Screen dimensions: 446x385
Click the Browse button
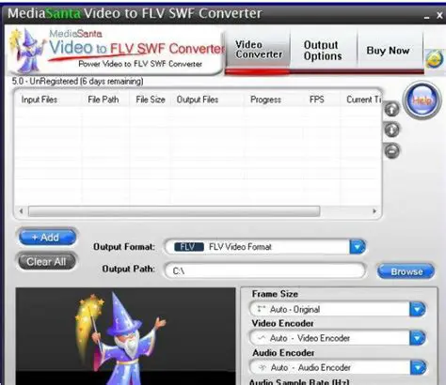coord(406,271)
